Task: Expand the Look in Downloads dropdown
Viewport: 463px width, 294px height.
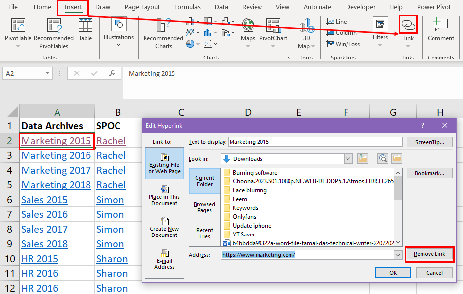Action: pyautogui.click(x=348, y=159)
